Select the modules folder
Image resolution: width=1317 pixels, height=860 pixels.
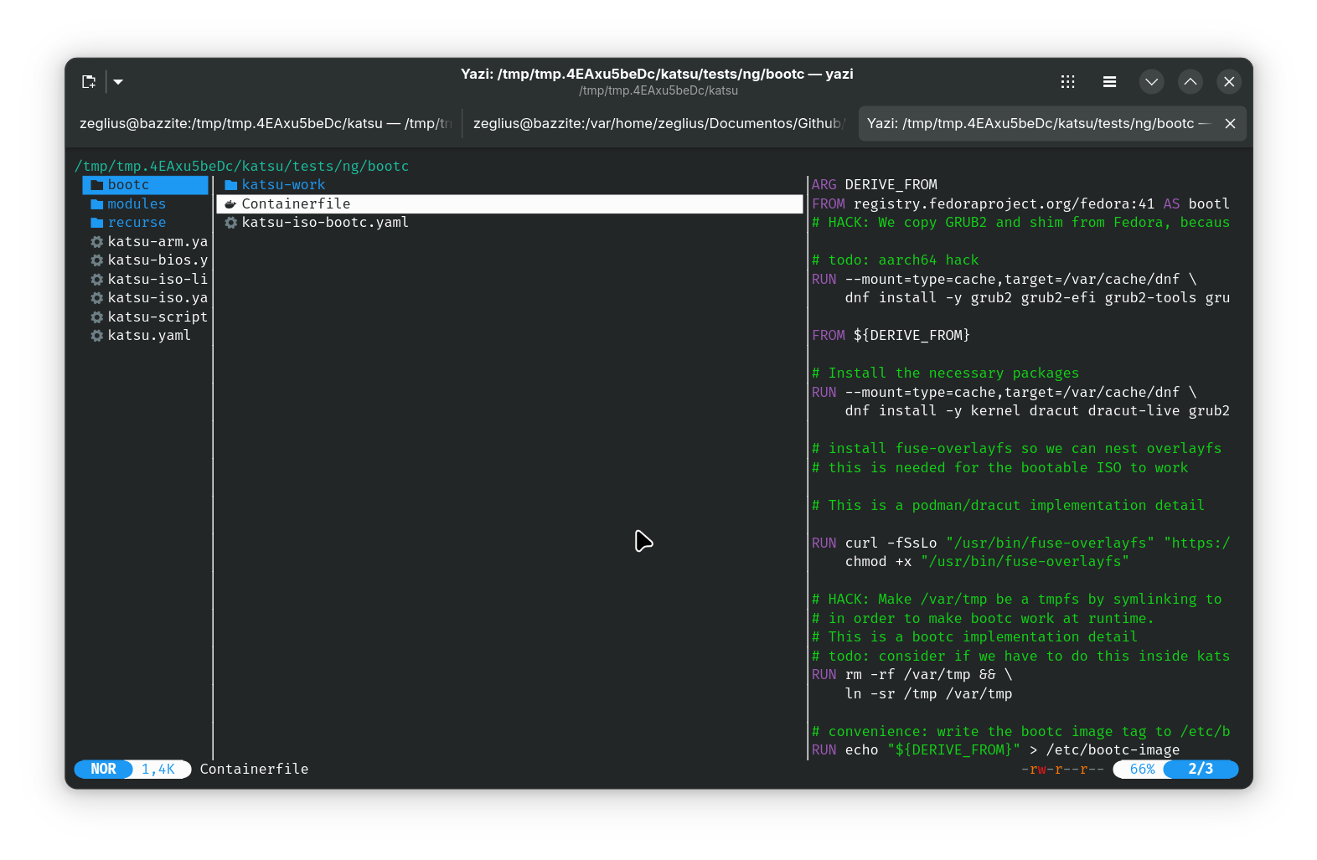136,204
